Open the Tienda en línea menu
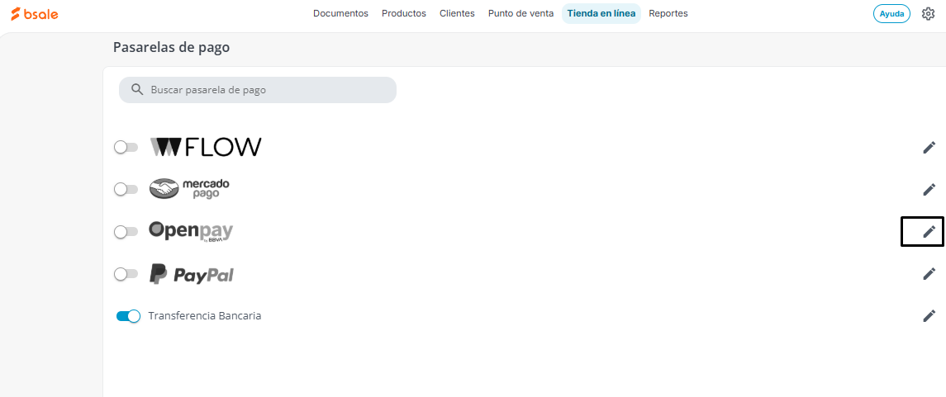Screen dimensions: 946x397 (x=601, y=13)
